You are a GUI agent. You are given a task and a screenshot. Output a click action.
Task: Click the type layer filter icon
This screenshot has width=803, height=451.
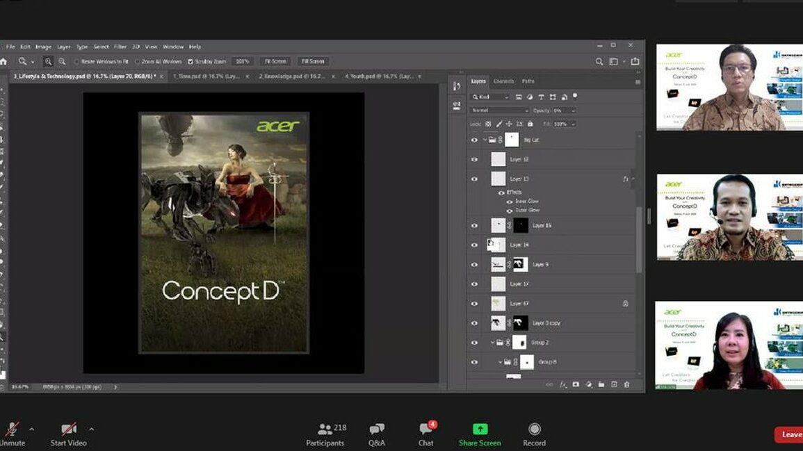coord(541,97)
